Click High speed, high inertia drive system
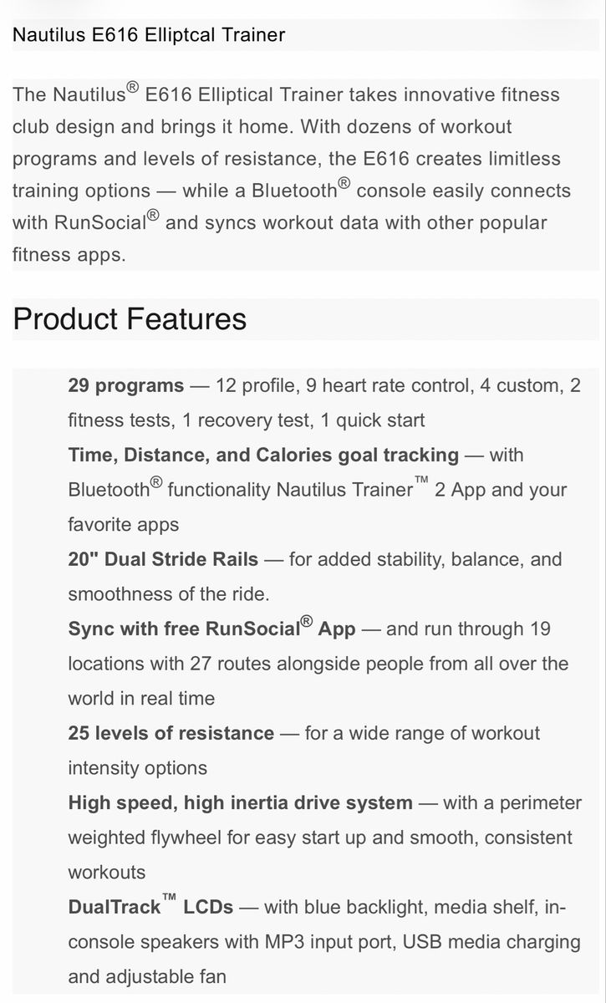The width and height of the screenshot is (606, 1003). (x=241, y=803)
